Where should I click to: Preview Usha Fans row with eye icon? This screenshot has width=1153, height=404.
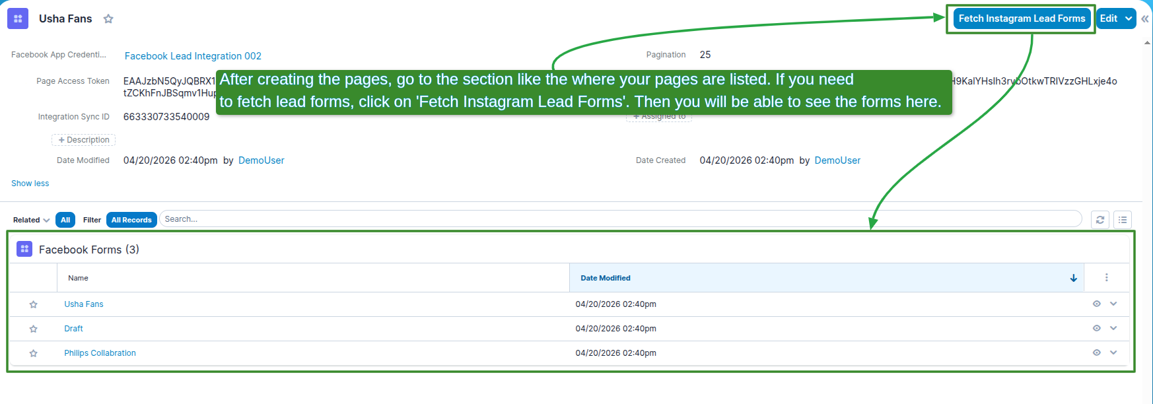click(1097, 304)
